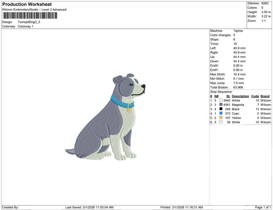The image size is (273, 210).
Task: Click the 'Brand' column header
Action: 265,96
